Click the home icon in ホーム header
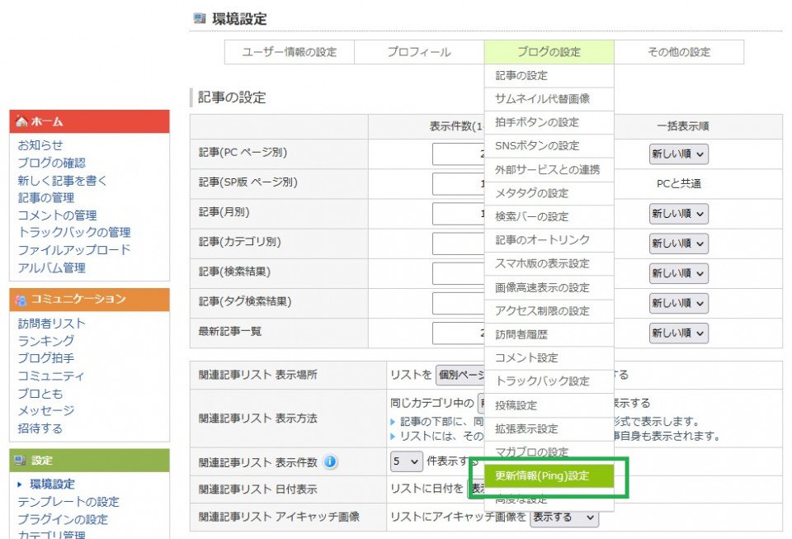The image size is (792, 539). [21, 121]
